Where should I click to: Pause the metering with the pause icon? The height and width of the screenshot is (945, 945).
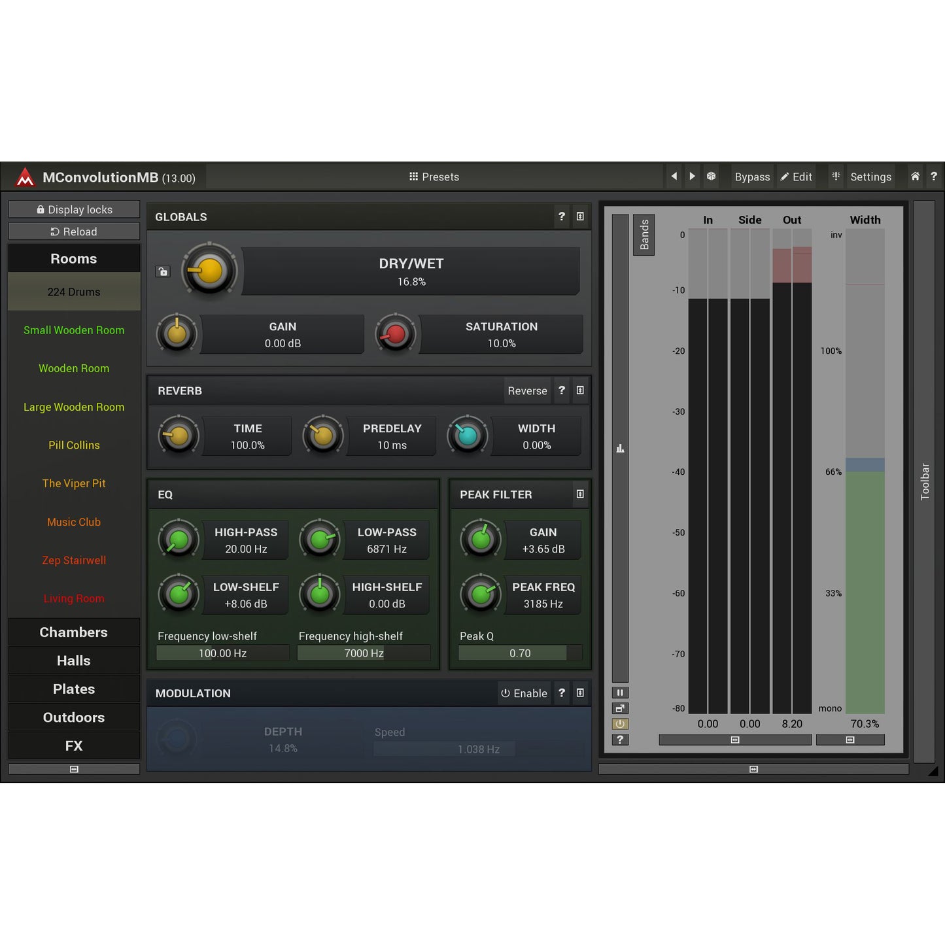coord(619,692)
